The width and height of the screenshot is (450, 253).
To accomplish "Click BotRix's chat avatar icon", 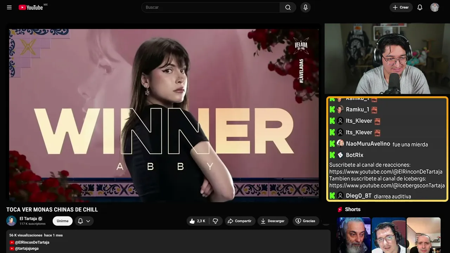I will tap(340, 155).
